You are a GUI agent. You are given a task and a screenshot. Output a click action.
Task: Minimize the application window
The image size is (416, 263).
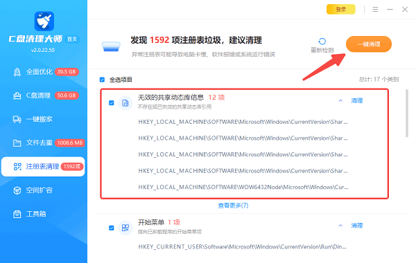coord(390,10)
